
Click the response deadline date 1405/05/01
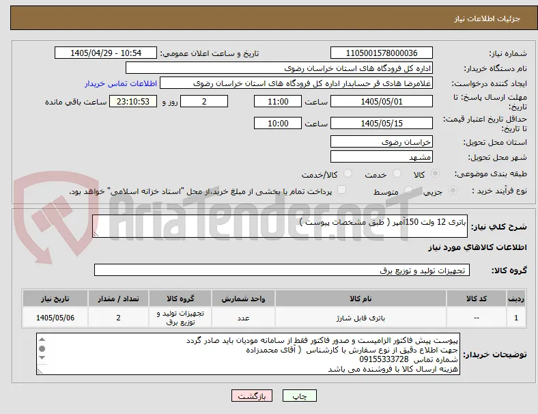pos(381,102)
